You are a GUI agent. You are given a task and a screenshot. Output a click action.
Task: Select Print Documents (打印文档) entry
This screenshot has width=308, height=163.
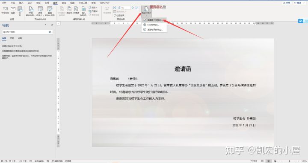(154, 25)
